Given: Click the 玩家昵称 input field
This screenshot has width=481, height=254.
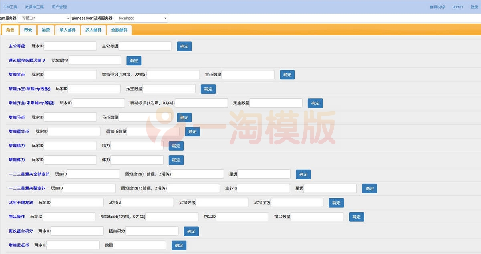Looking at the screenshot, I should pyautogui.click(x=94, y=60).
